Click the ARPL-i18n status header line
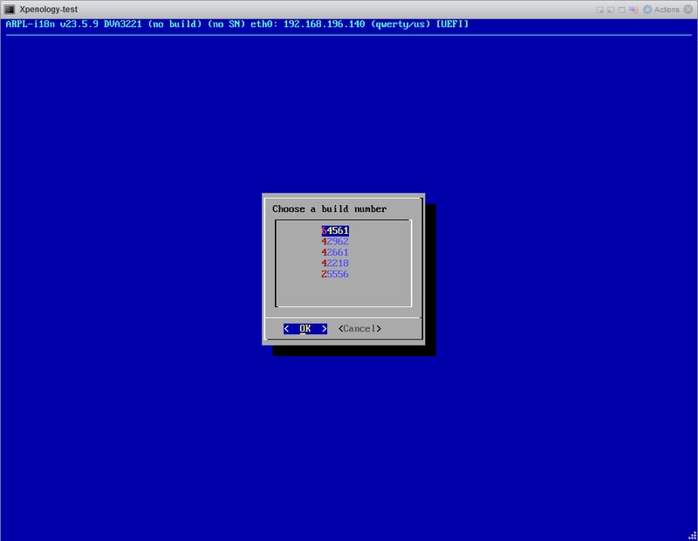This screenshot has width=698, height=541. point(237,24)
